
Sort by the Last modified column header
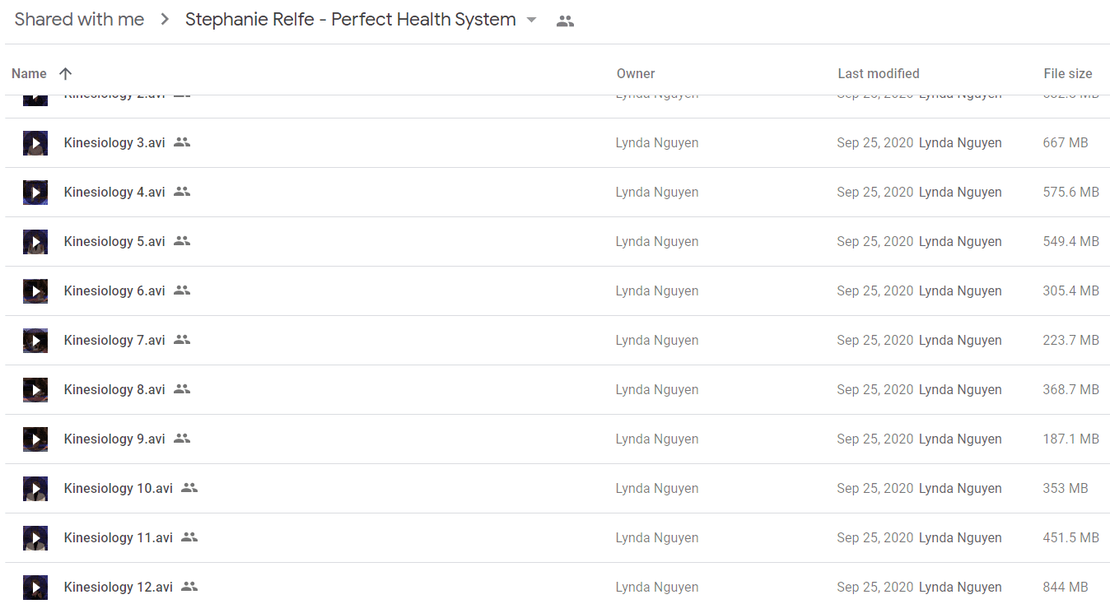pyautogui.click(x=879, y=73)
